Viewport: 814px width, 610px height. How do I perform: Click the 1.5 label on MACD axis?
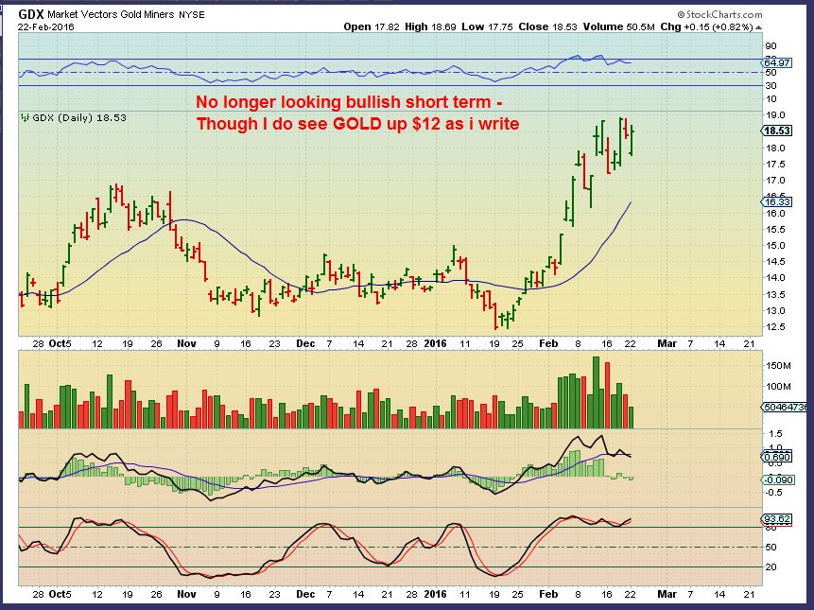click(775, 434)
